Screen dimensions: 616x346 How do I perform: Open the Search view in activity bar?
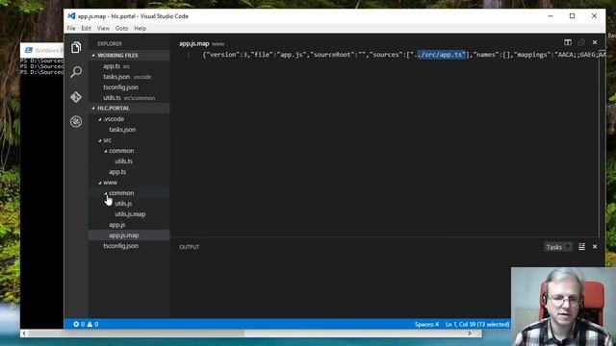tap(76, 72)
